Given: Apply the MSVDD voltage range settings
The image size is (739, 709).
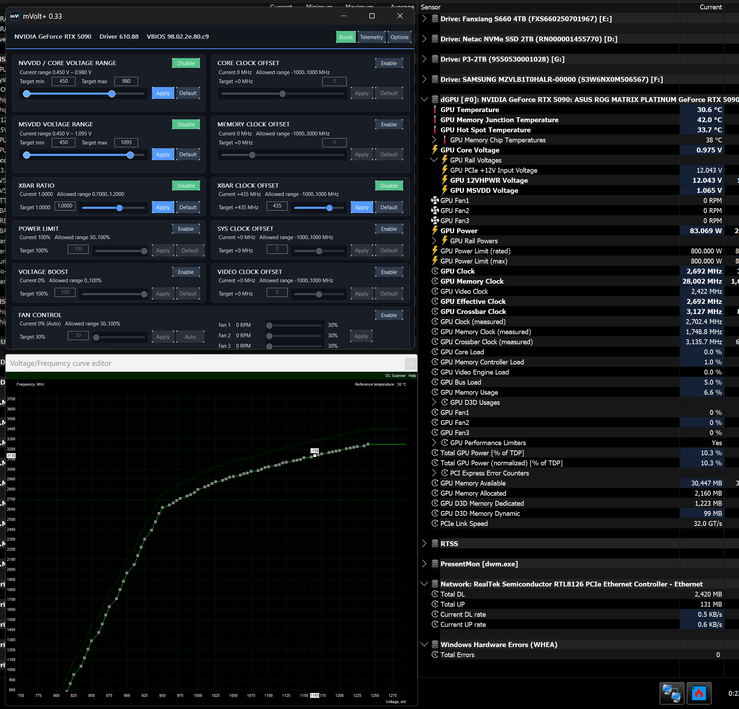Looking at the screenshot, I should click(163, 154).
